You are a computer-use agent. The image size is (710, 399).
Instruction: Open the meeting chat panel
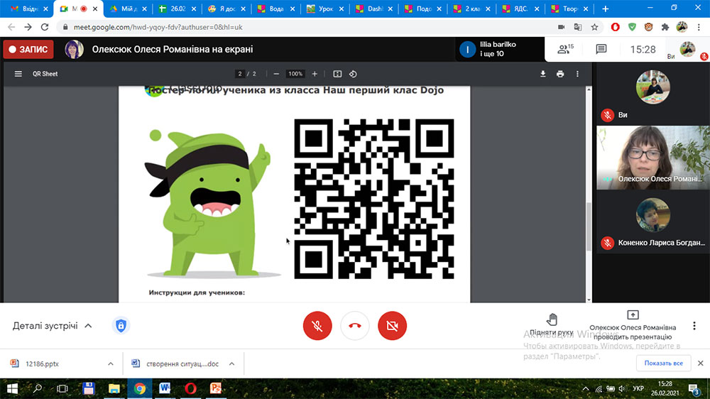point(601,49)
